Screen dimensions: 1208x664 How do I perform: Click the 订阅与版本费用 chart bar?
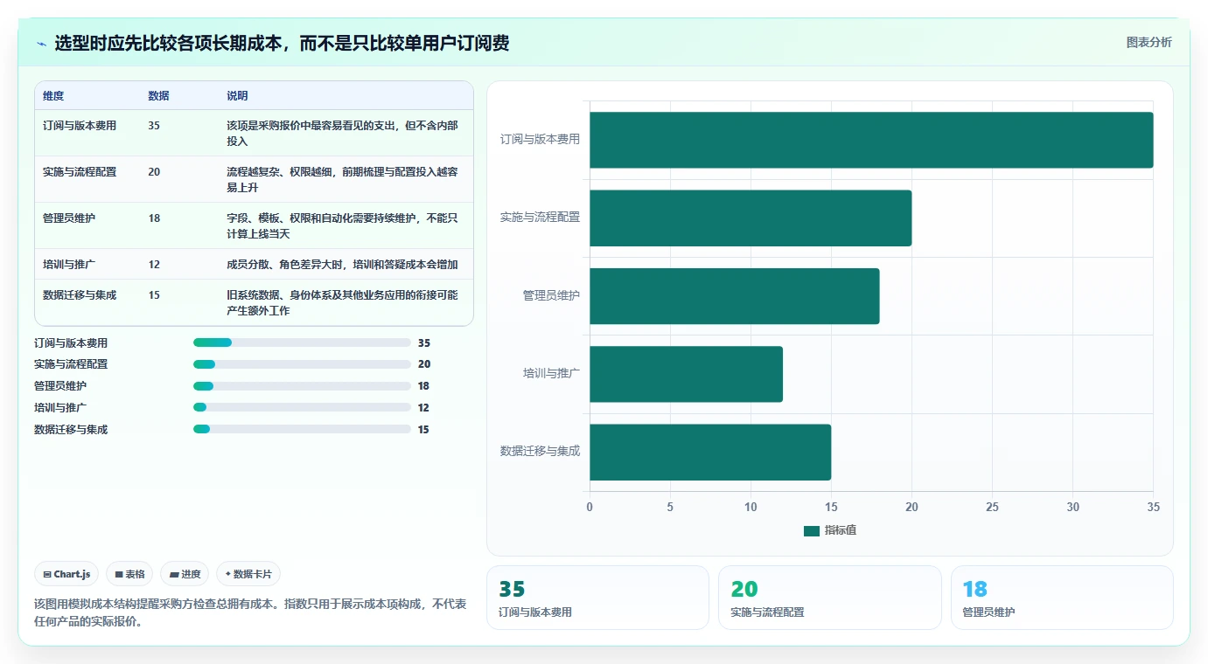point(871,140)
